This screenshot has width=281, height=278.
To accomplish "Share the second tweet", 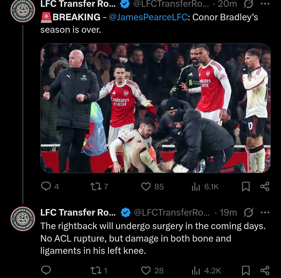I will click(265, 270).
